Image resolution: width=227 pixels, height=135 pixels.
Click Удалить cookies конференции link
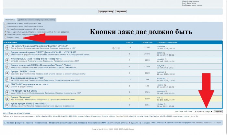pos(180,123)
